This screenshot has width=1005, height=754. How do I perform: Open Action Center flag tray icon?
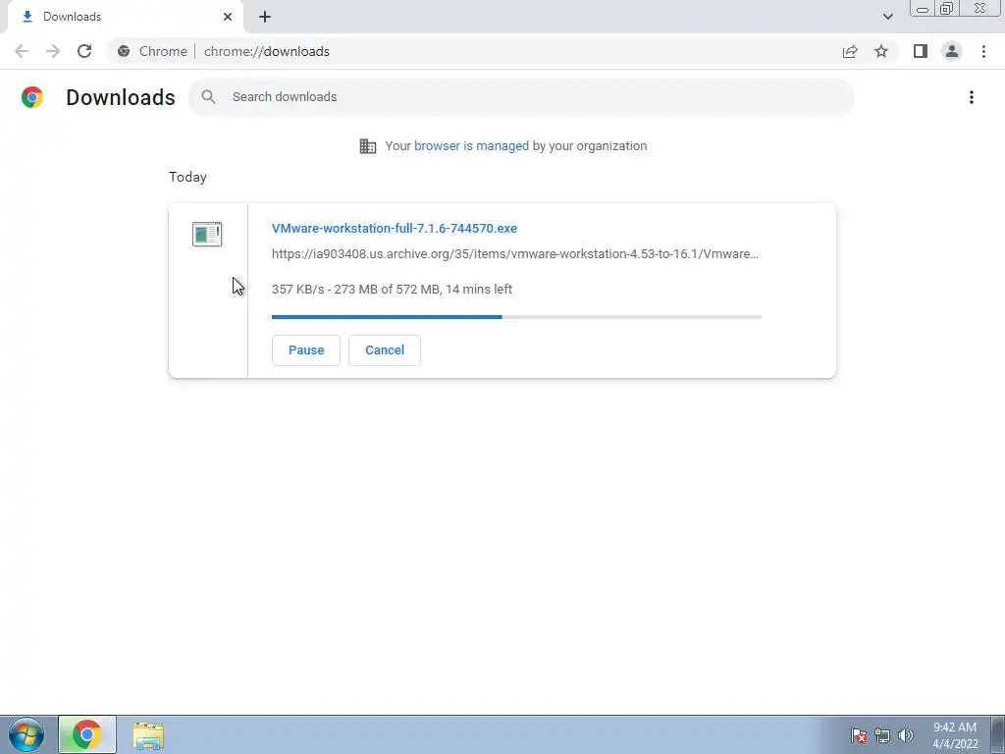(858, 735)
